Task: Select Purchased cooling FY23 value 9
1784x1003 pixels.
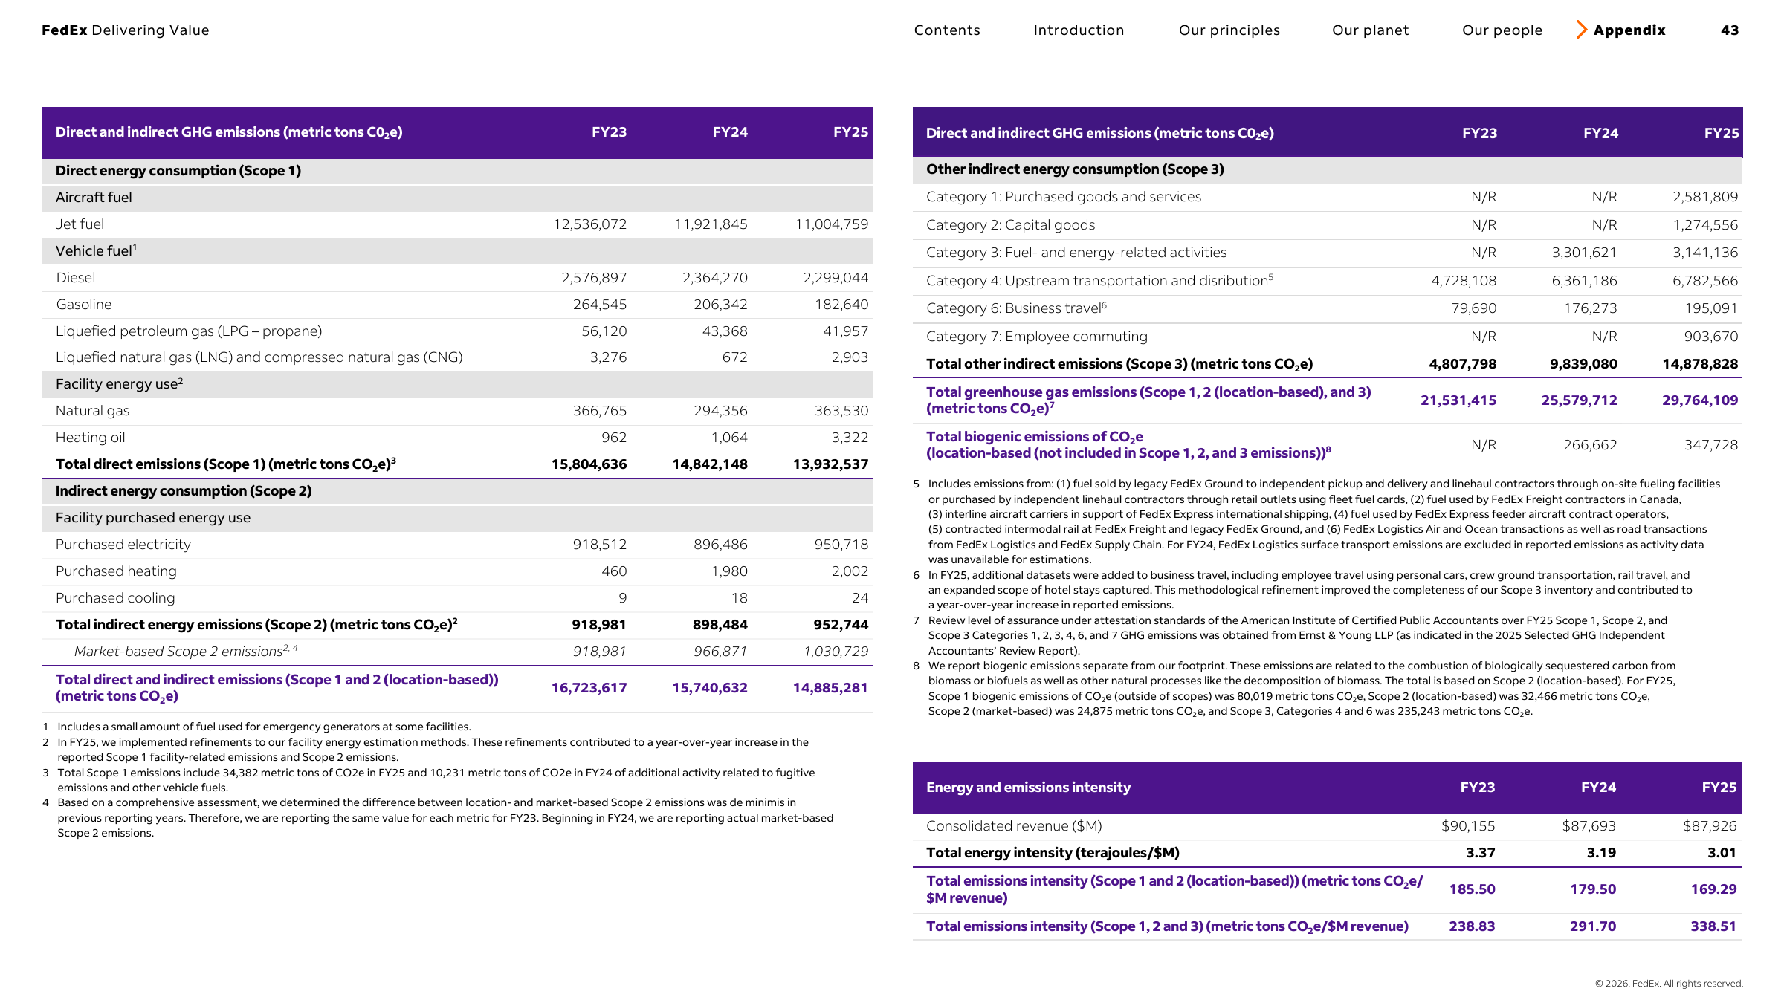Action: (623, 598)
